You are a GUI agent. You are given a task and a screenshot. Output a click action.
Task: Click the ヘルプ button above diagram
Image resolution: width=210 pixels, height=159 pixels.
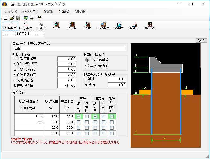point(201,40)
